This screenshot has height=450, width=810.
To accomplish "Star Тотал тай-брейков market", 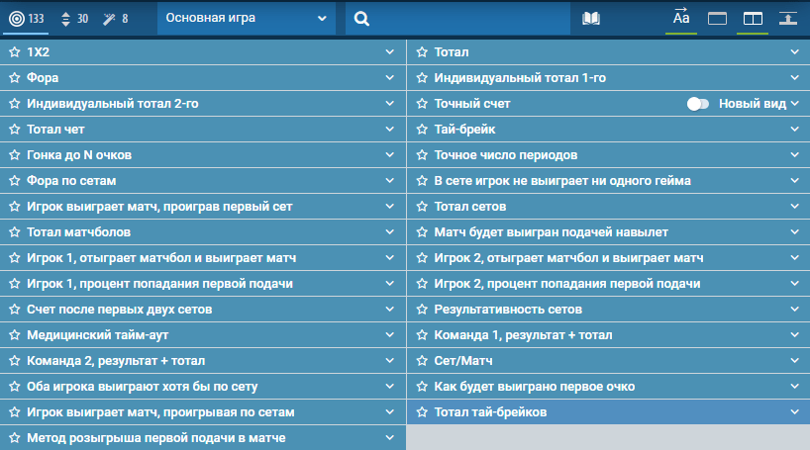I will 422,411.
